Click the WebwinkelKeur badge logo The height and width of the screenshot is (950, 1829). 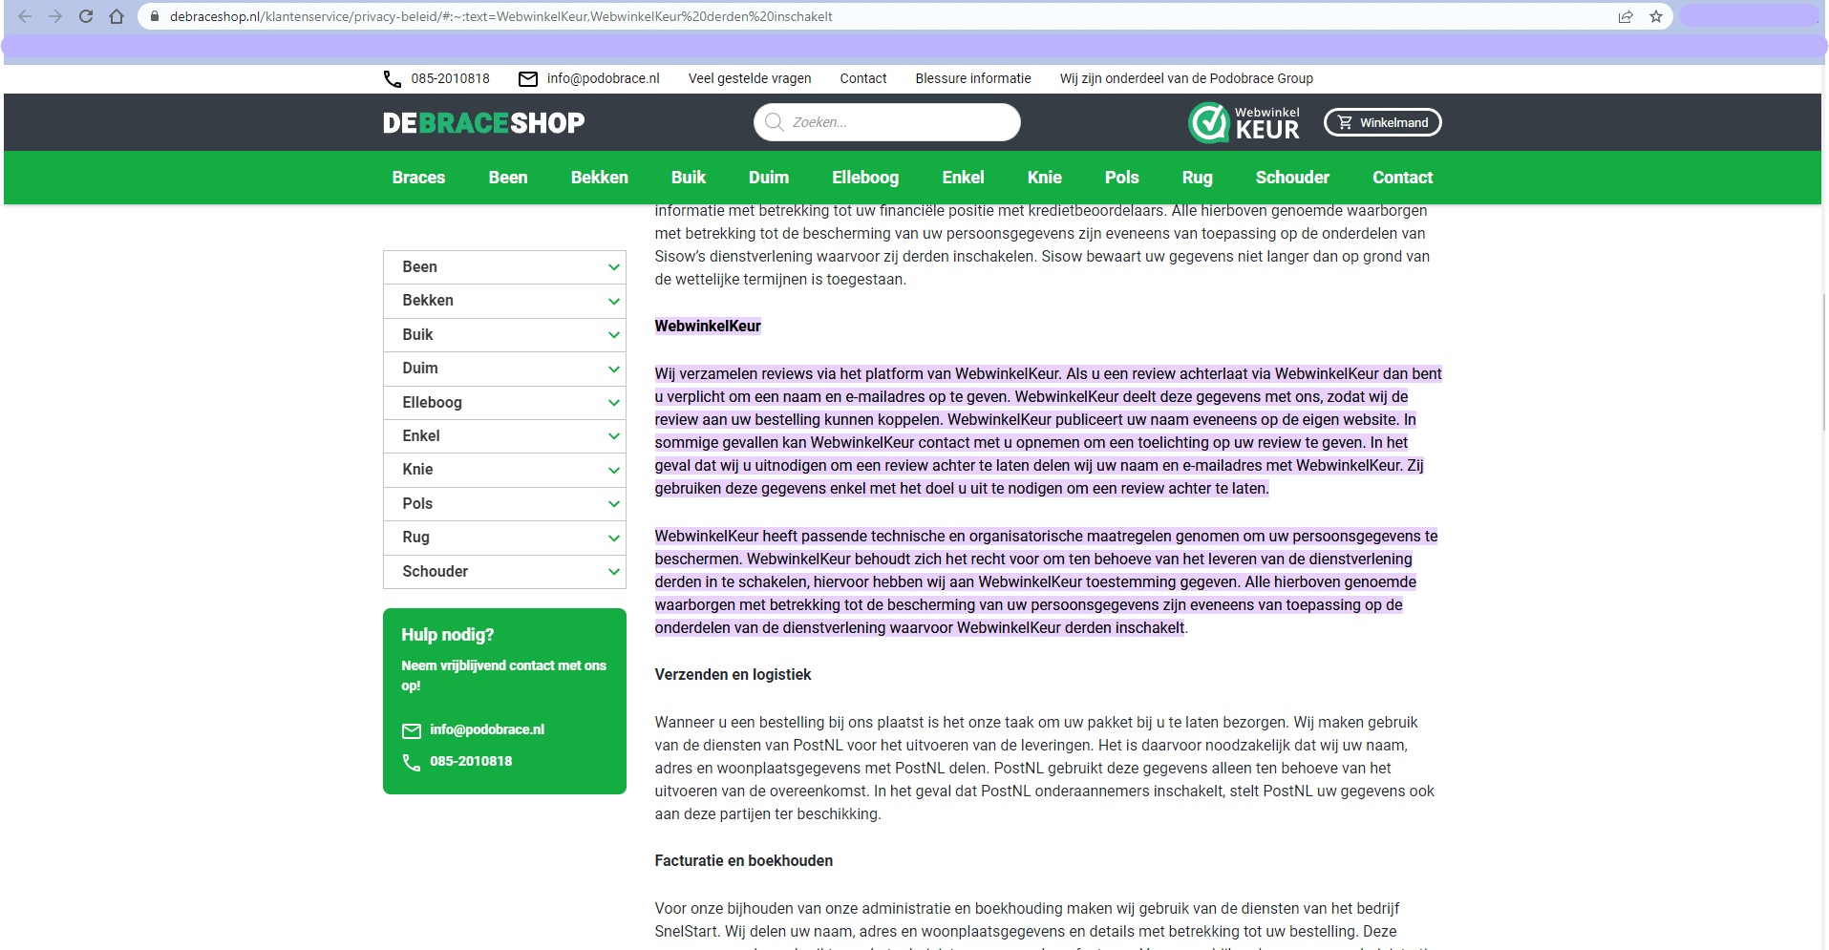tap(1244, 122)
